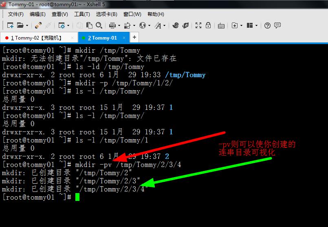The image size is (328, 227).
Task: Click the 'ls -l /tmp/Tommy/1' command line
Action: 75,140
